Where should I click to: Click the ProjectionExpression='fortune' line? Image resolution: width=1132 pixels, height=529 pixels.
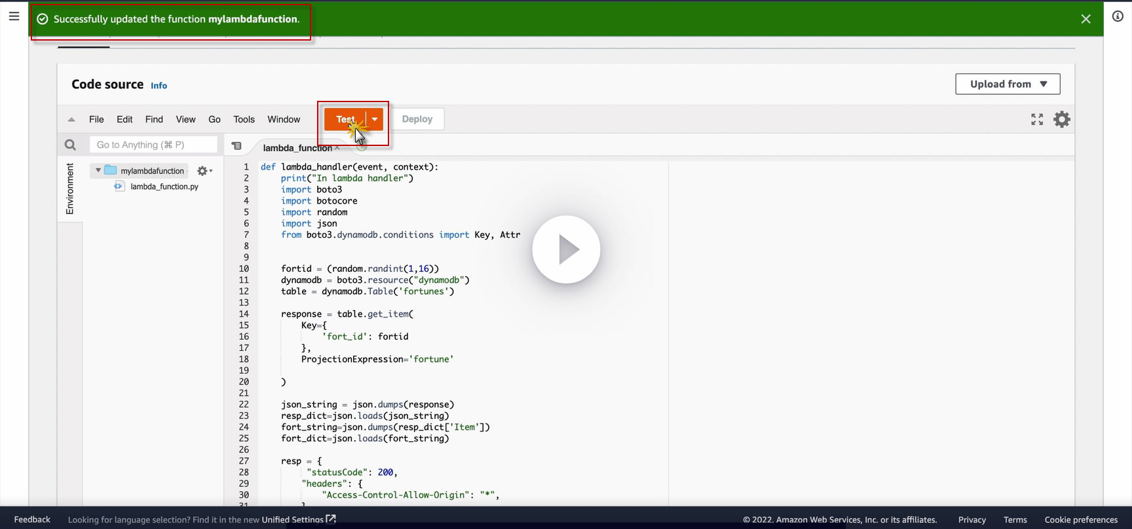click(377, 359)
